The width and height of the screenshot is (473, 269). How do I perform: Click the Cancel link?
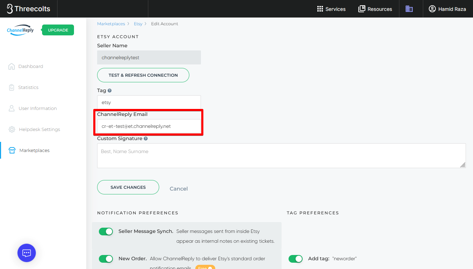click(178, 188)
